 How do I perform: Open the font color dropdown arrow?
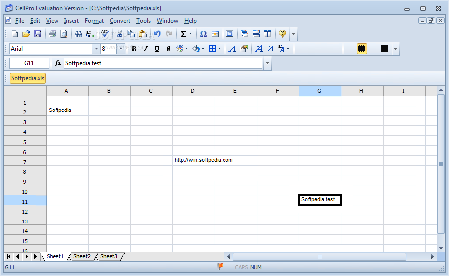pos(187,49)
